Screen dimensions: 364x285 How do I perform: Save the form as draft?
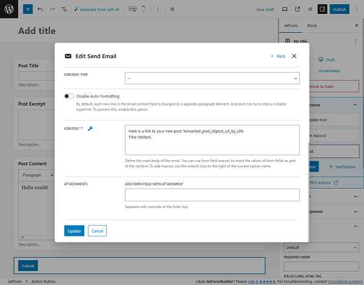pyautogui.click(x=265, y=9)
